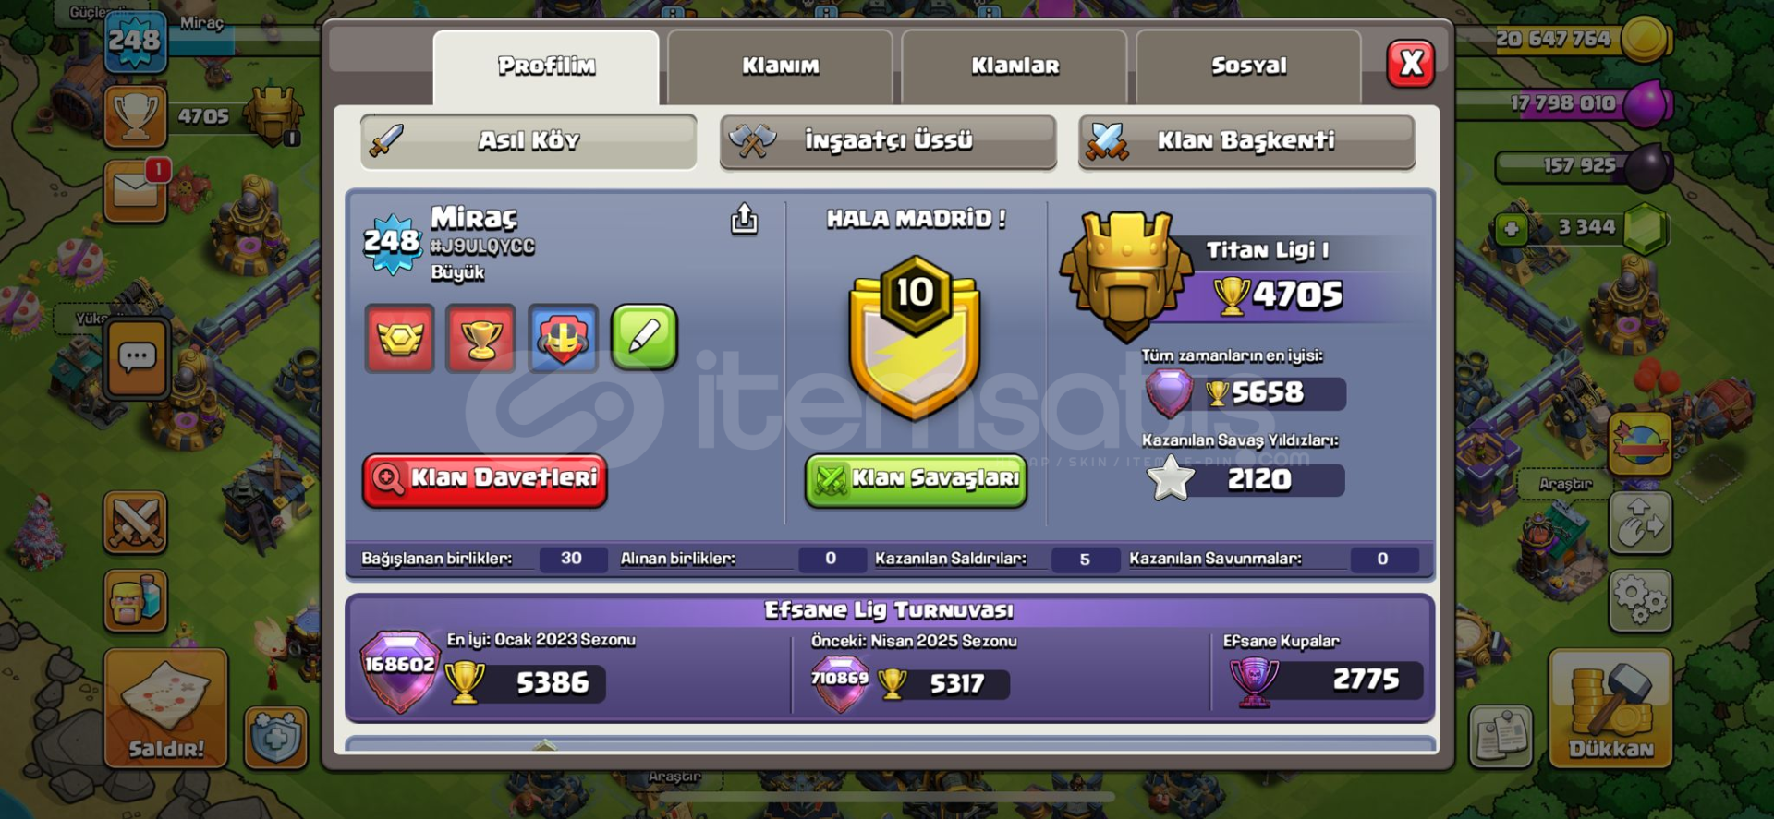Tap the share profile icon
The height and width of the screenshot is (819, 1774).
pos(744,219)
